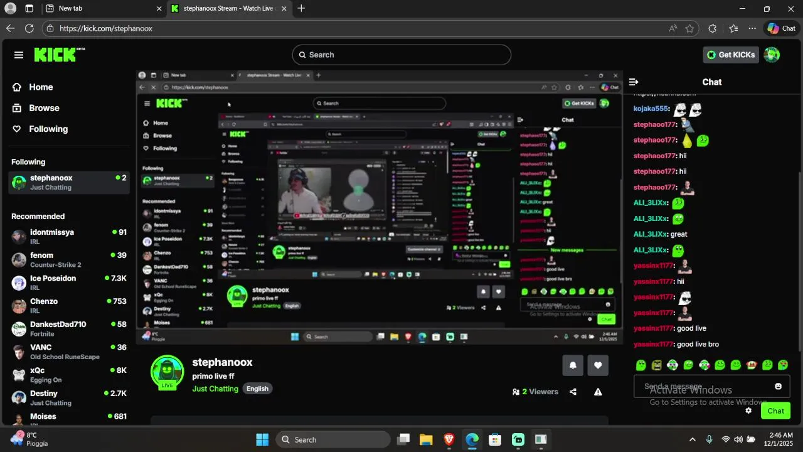Image resolution: width=803 pixels, height=452 pixels.
Task: Open Copilot Chat in browser
Action: pyautogui.click(x=781, y=28)
